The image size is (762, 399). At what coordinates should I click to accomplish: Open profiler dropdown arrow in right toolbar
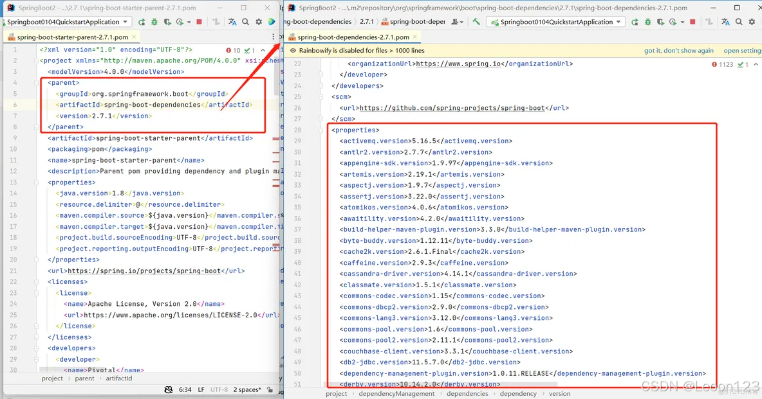pyautogui.click(x=682, y=22)
